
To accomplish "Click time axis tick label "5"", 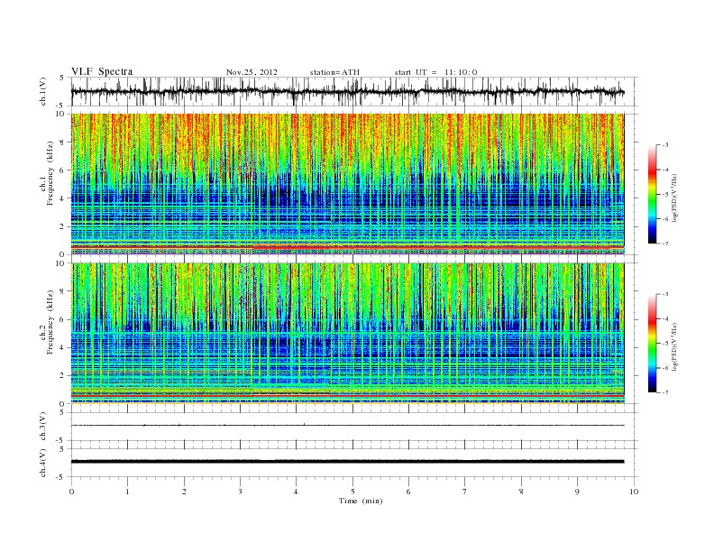I will tap(352, 492).
